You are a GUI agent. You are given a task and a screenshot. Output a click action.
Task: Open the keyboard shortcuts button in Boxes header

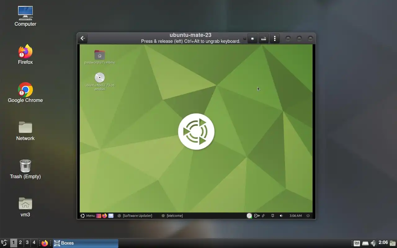coord(264,39)
